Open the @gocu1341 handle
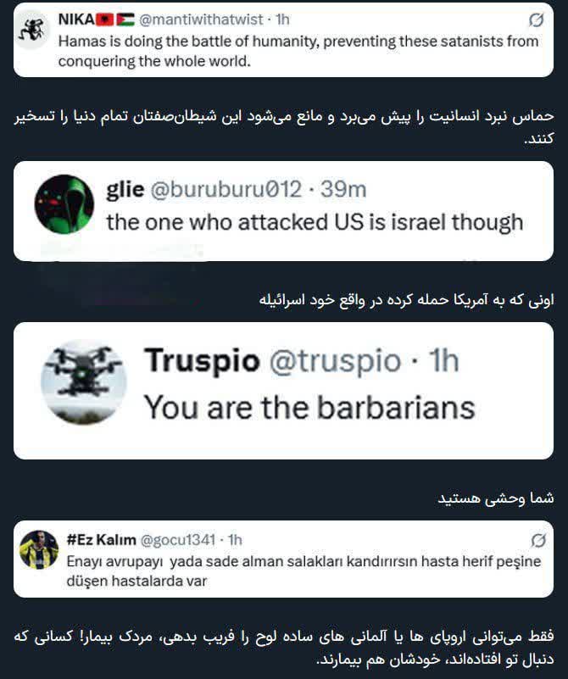 coord(178,540)
